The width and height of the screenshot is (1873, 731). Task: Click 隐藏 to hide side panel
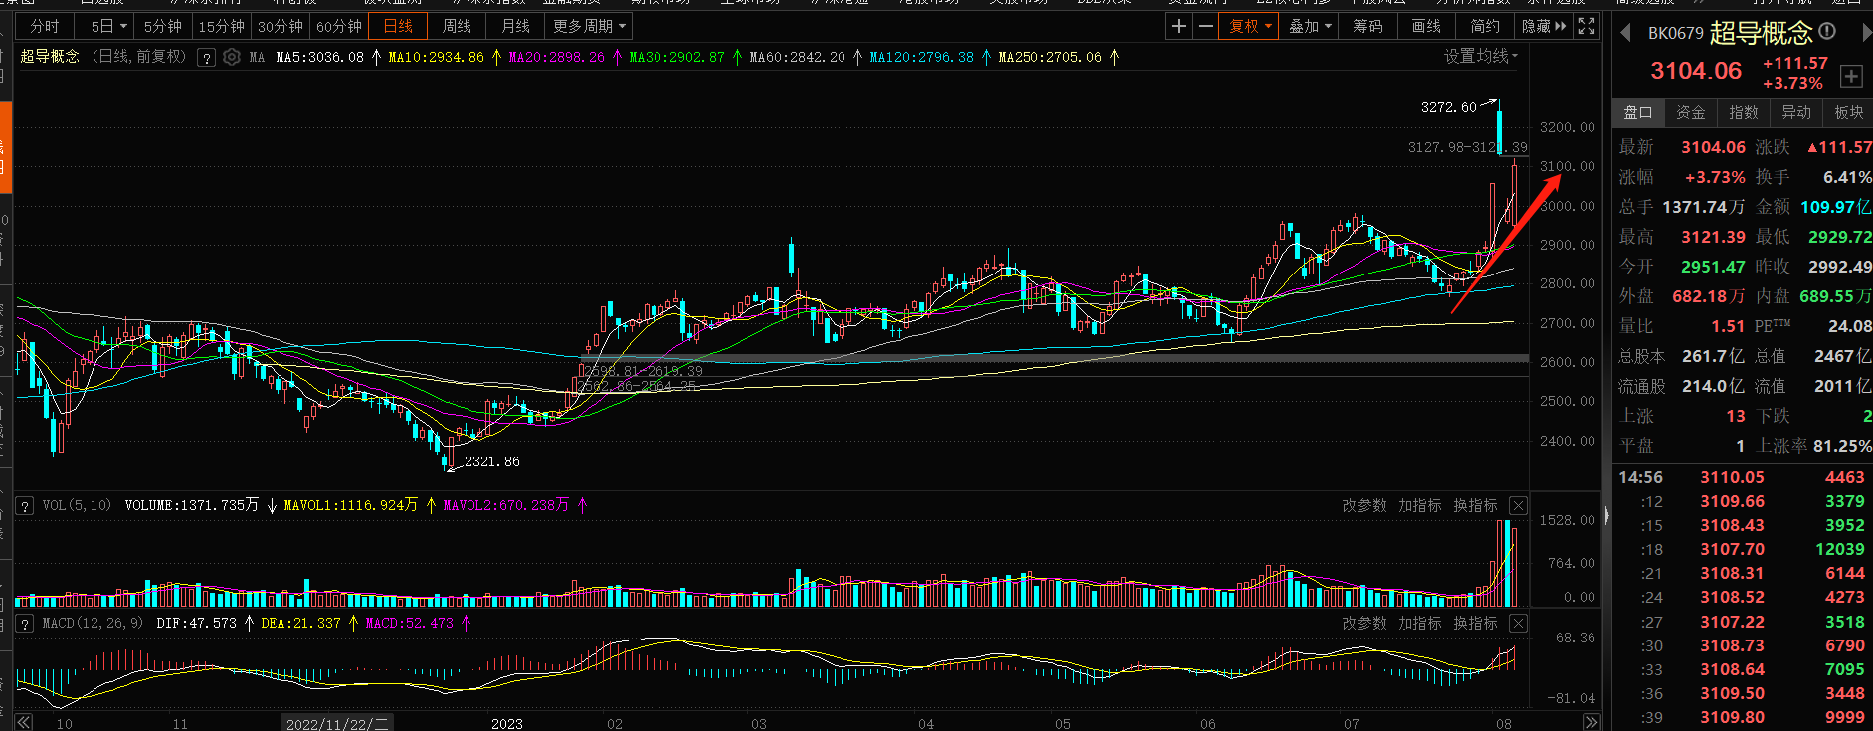[x=1544, y=27]
